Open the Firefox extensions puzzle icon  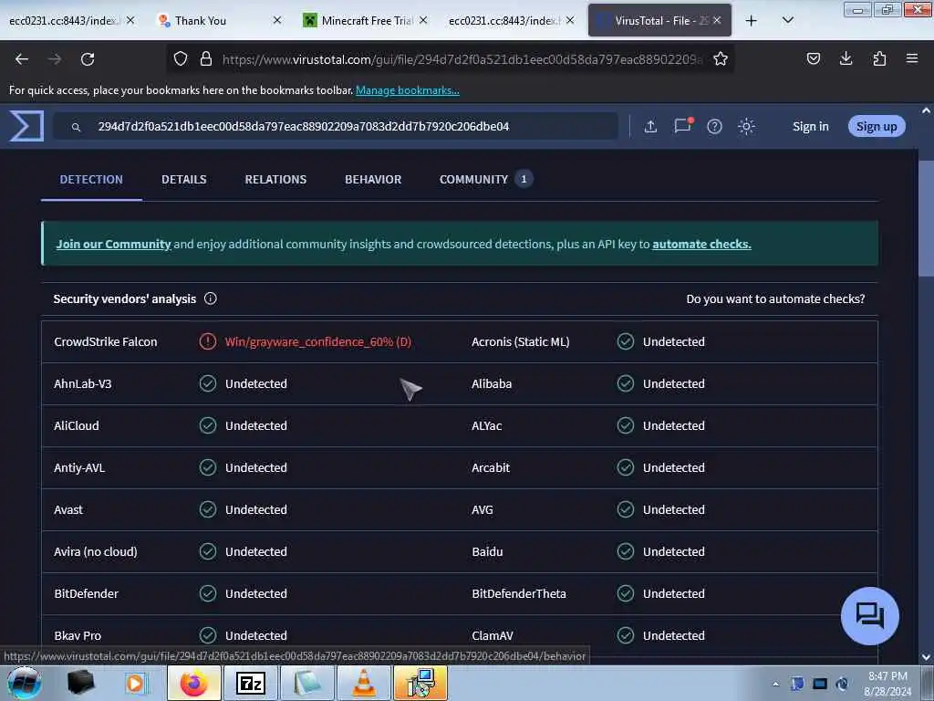(x=879, y=58)
